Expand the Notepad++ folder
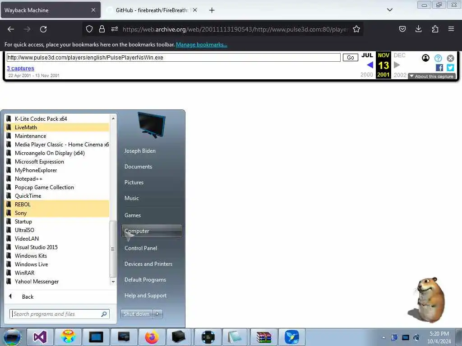462x346 pixels. tap(57, 178)
